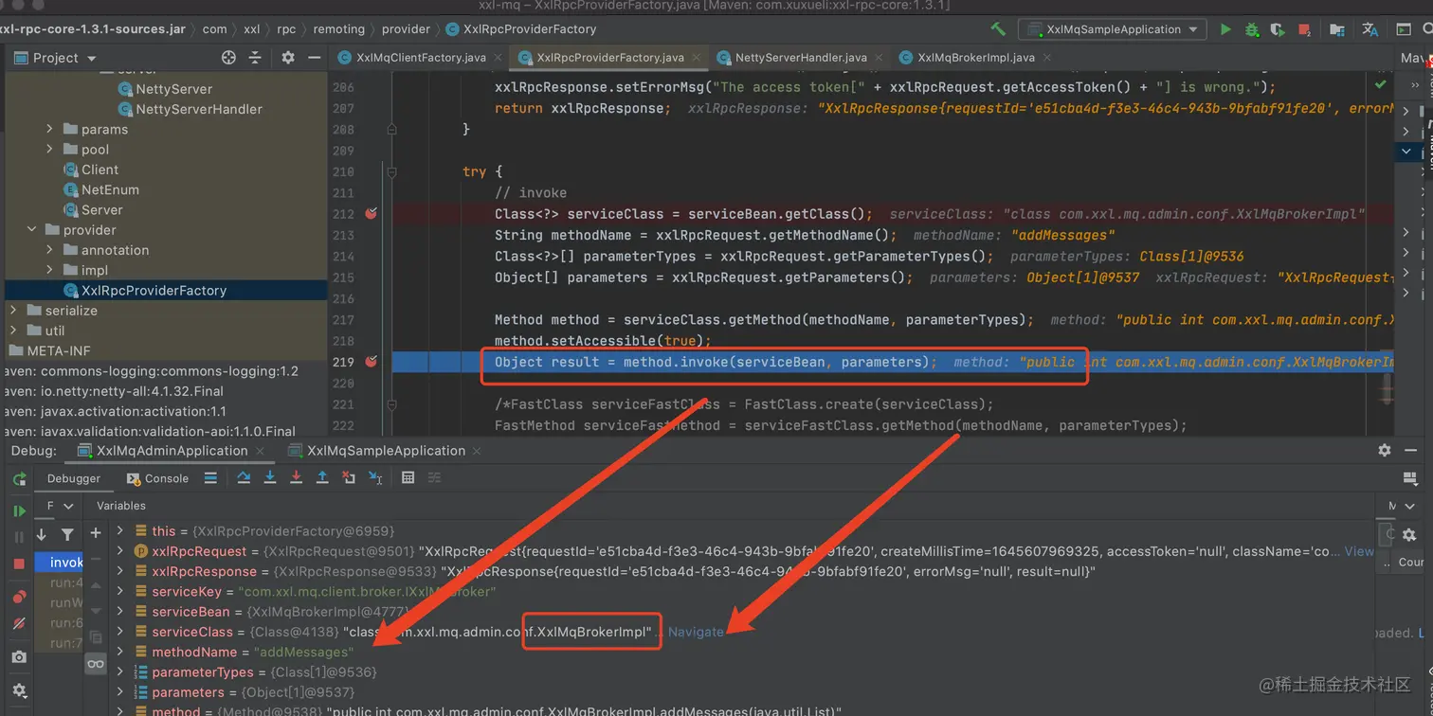Collapse the provider folder
Viewport: 1433px width, 716px height.
click(32, 230)
